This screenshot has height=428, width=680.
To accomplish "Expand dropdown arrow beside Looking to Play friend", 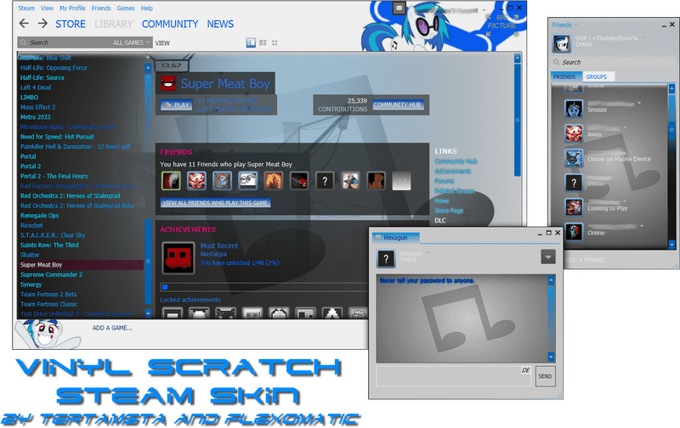I will click(x=625, y=201).
